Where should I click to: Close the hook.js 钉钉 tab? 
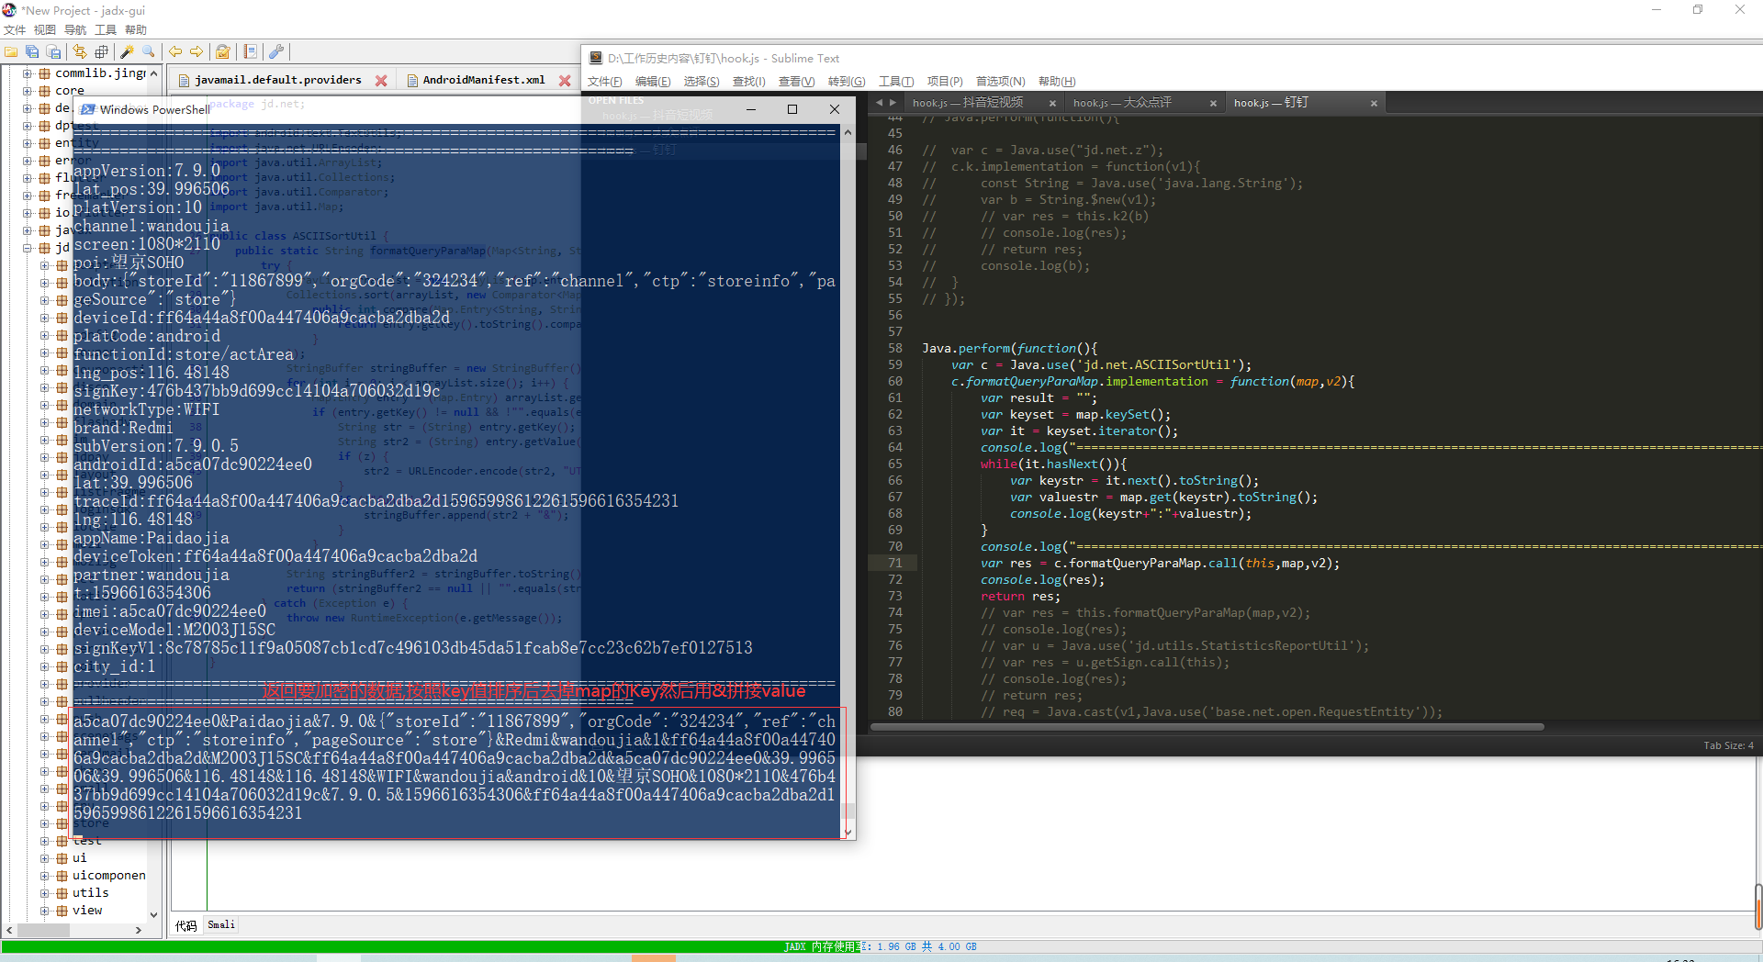pos(1374,104)
